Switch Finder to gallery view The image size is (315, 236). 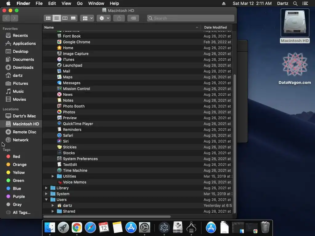[x=73, y=18]
